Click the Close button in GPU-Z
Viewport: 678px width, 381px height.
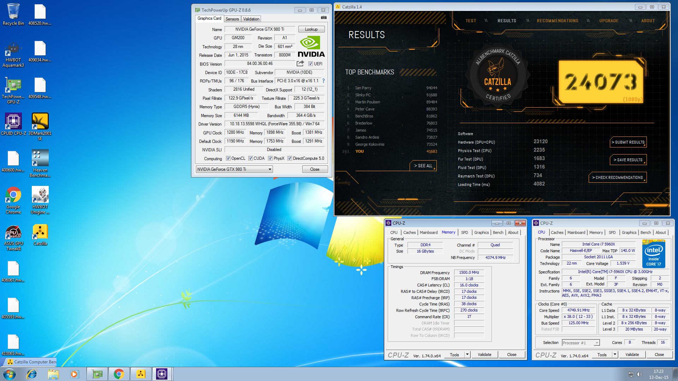click(315, 169)
